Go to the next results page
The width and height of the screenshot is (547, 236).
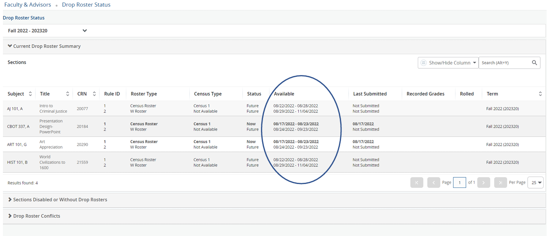pos(484,182)
